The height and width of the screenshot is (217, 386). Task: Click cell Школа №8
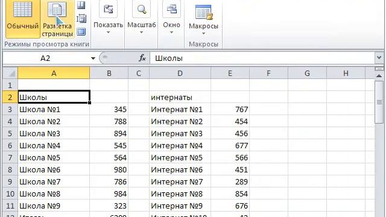pos(54,193)
